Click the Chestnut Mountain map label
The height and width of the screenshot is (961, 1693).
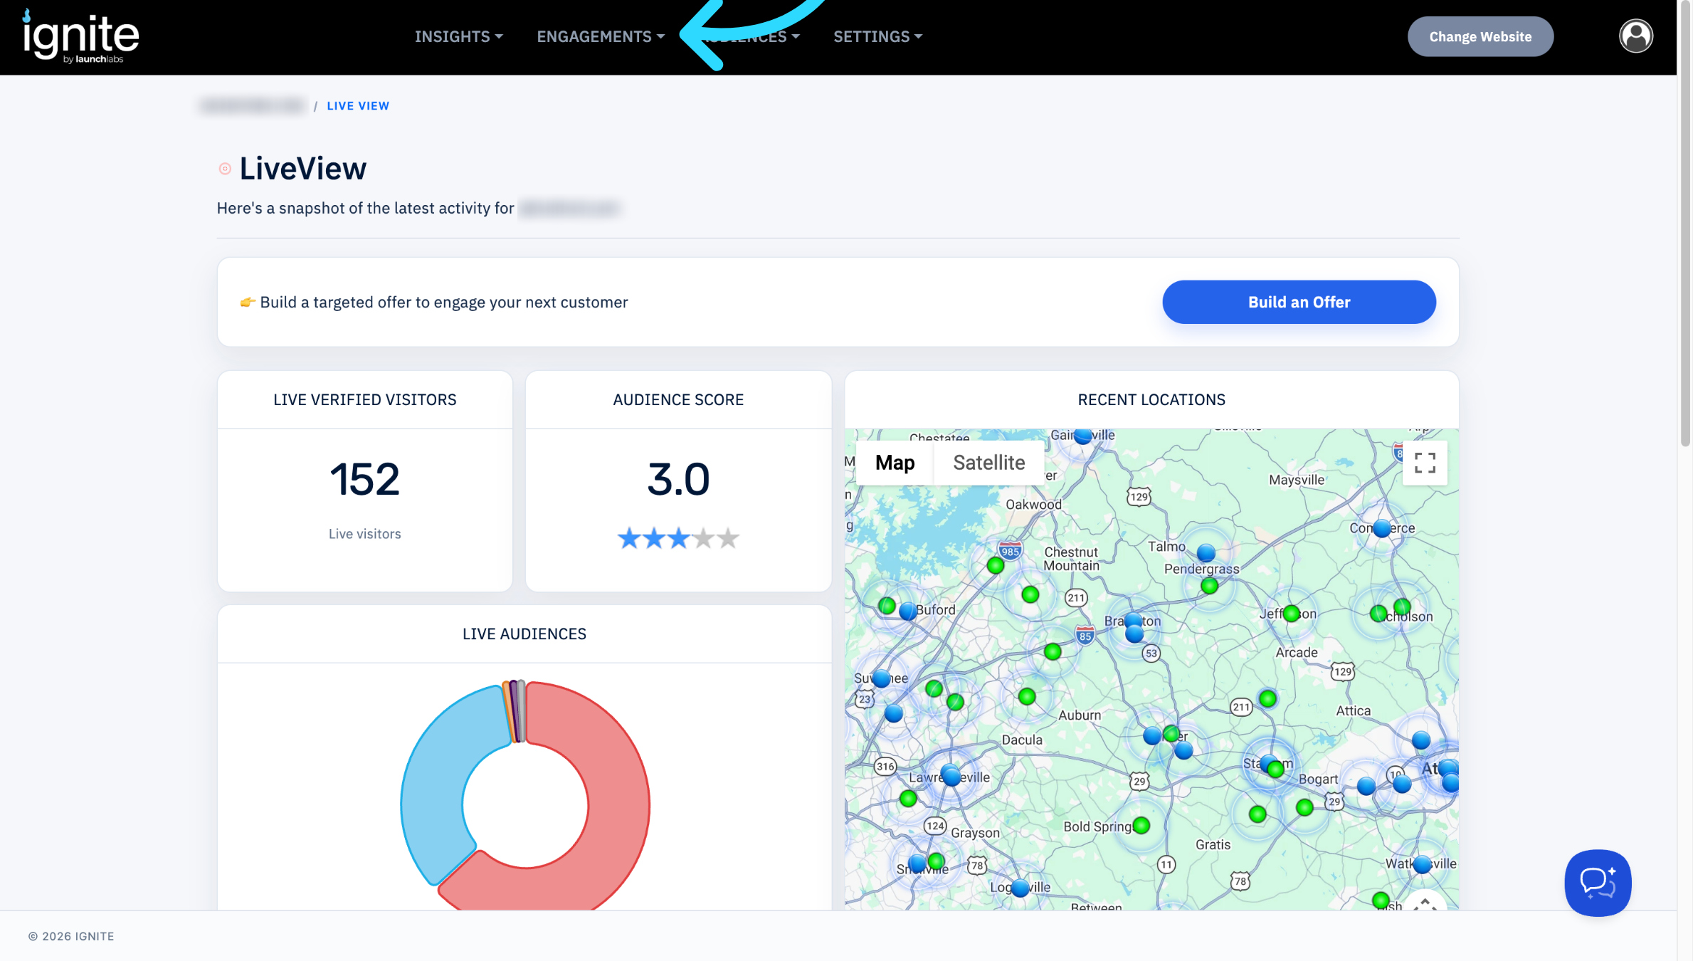(x=1071, y=559)
